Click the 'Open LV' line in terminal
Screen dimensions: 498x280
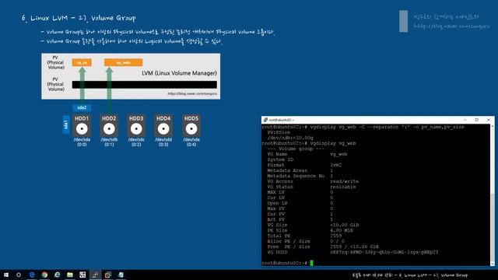300,203
